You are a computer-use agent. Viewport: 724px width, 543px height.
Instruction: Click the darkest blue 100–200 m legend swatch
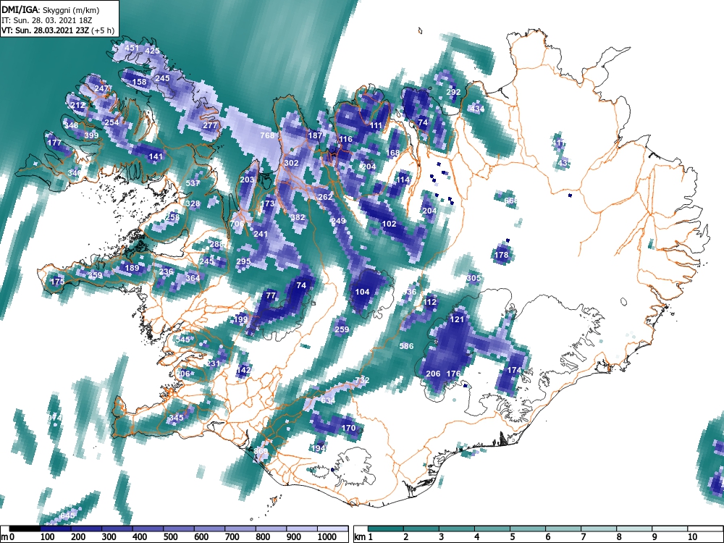click(x=56, y=529)
